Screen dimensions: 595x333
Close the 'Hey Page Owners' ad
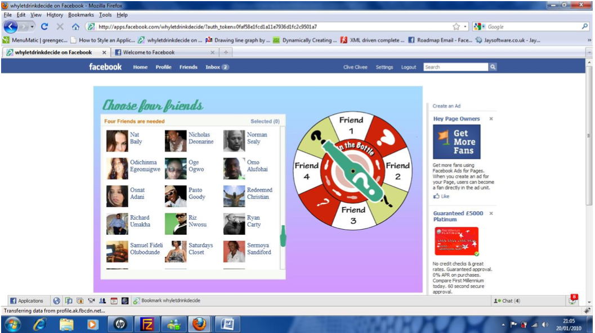coord(491,119)
